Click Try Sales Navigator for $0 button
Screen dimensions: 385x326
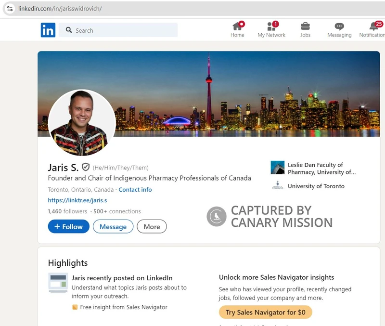point(266,312)
